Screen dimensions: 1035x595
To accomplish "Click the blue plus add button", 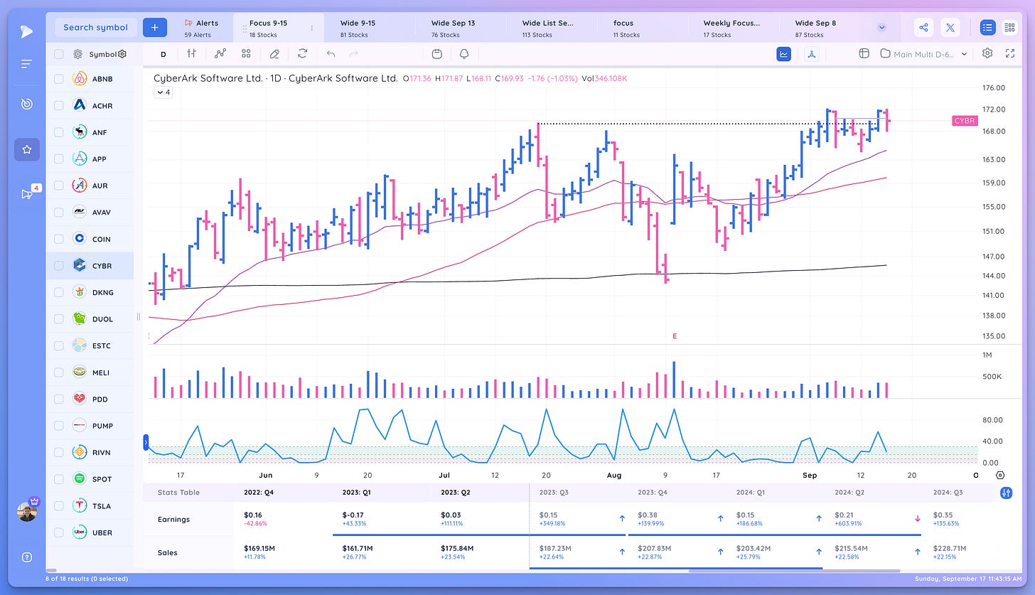I will [x=154, y=27].
